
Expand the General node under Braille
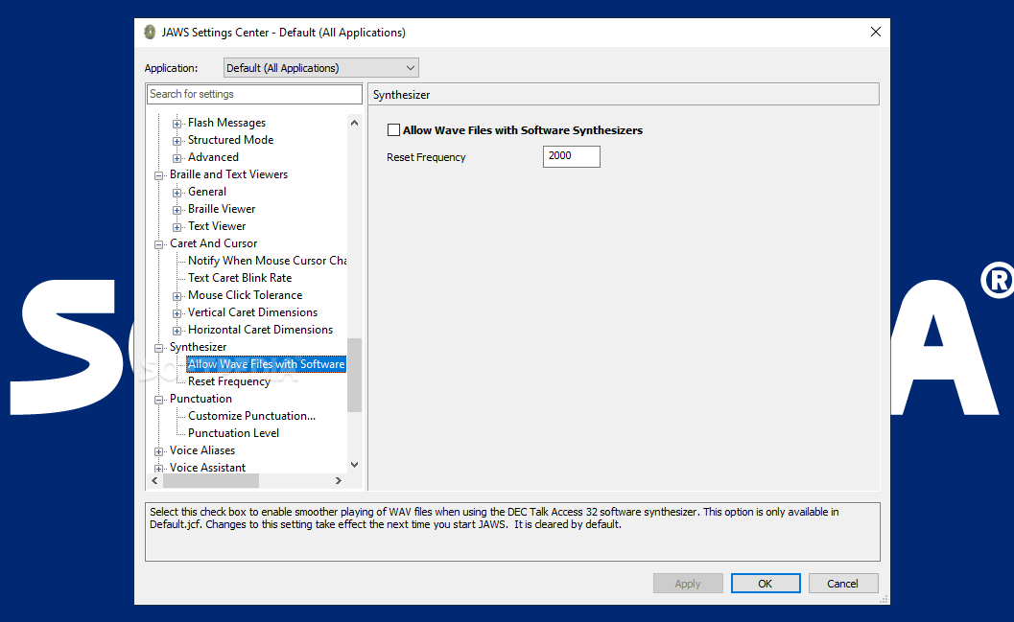click(x=177, y=193)
